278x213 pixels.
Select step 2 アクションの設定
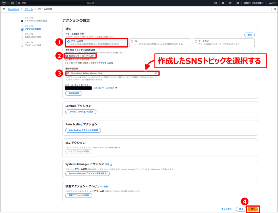click(33, 29)
